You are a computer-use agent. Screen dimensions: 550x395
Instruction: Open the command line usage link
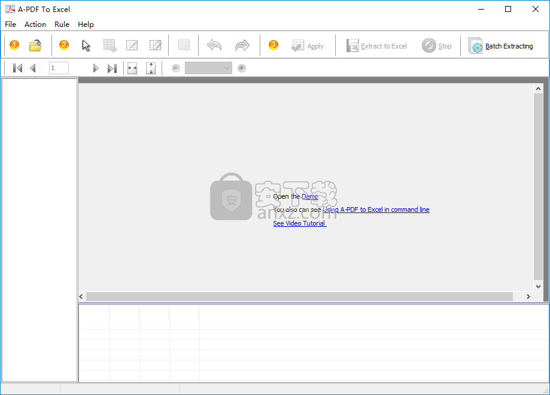coord(376,209)
